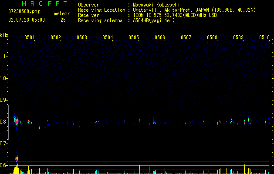
Task: Click the 0508 time marker
Action: pyautogui.click(x=212, y=37)
